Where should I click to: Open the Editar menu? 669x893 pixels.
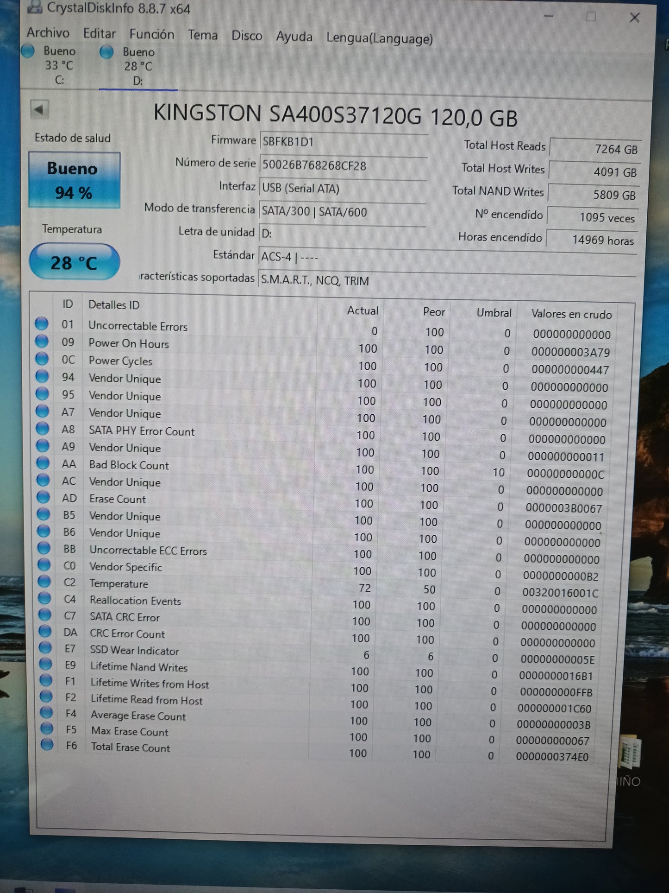[x=99, y=33]
